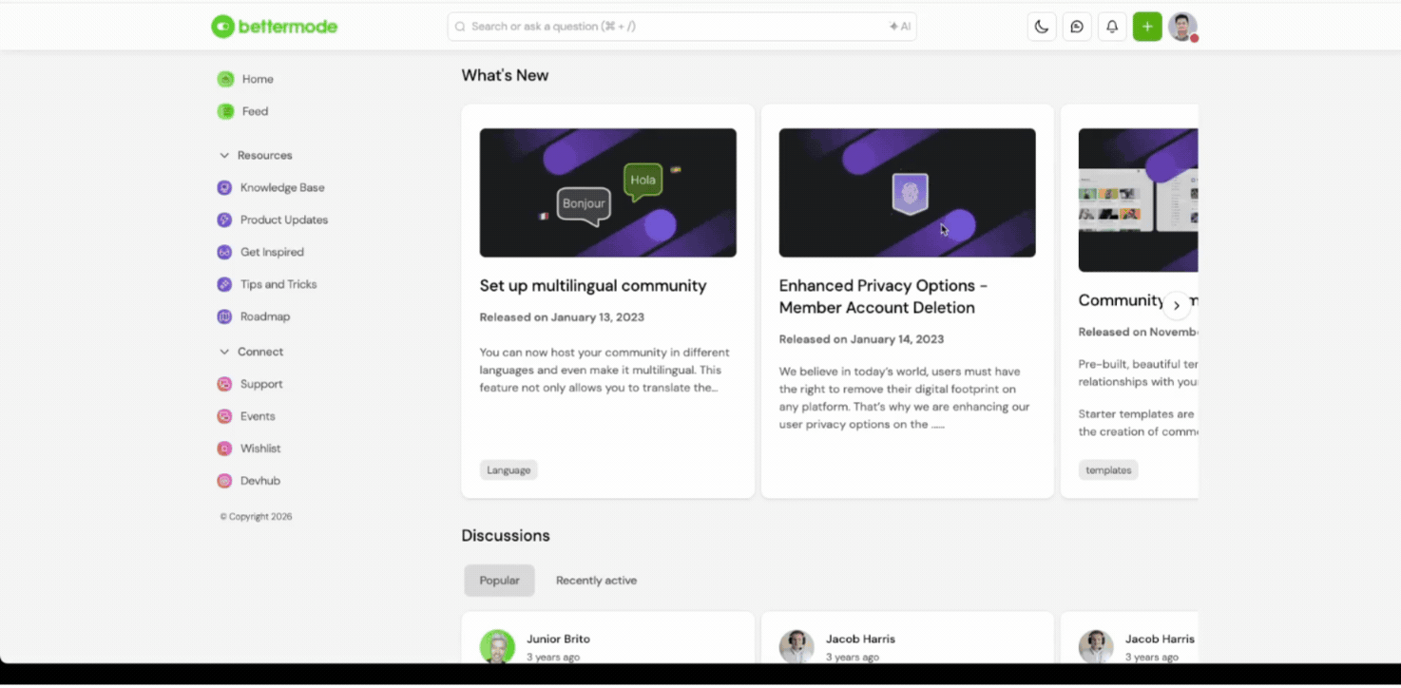Open the Enhanced Privacy Options thumbnail
Screen dimensions: 1401x688
(907, 193)
